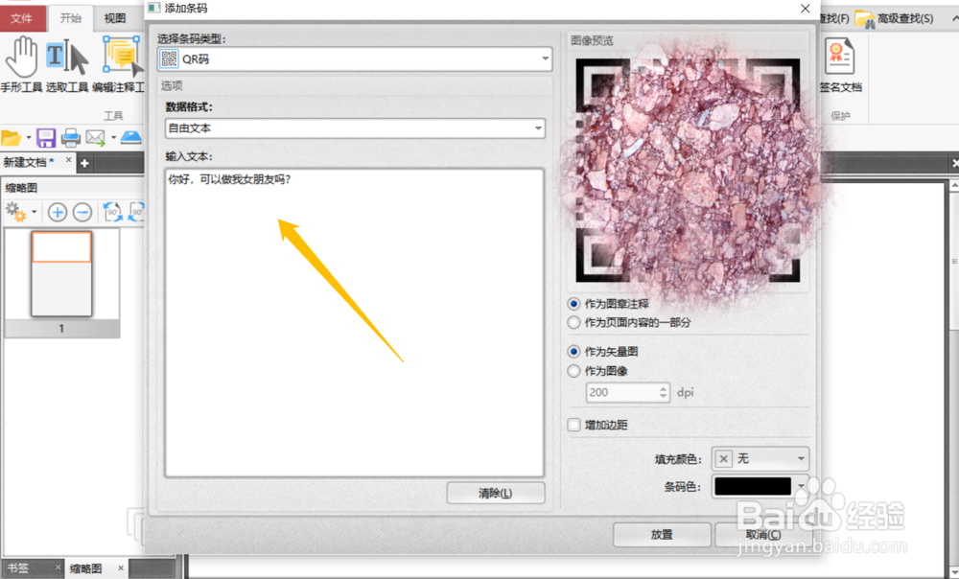The image size is (959, 579).
Task: Close the 添加条码 dialog
Action: coord(806,9)
